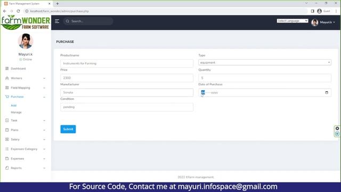Click the farmWONDER logo

point(26,22)
